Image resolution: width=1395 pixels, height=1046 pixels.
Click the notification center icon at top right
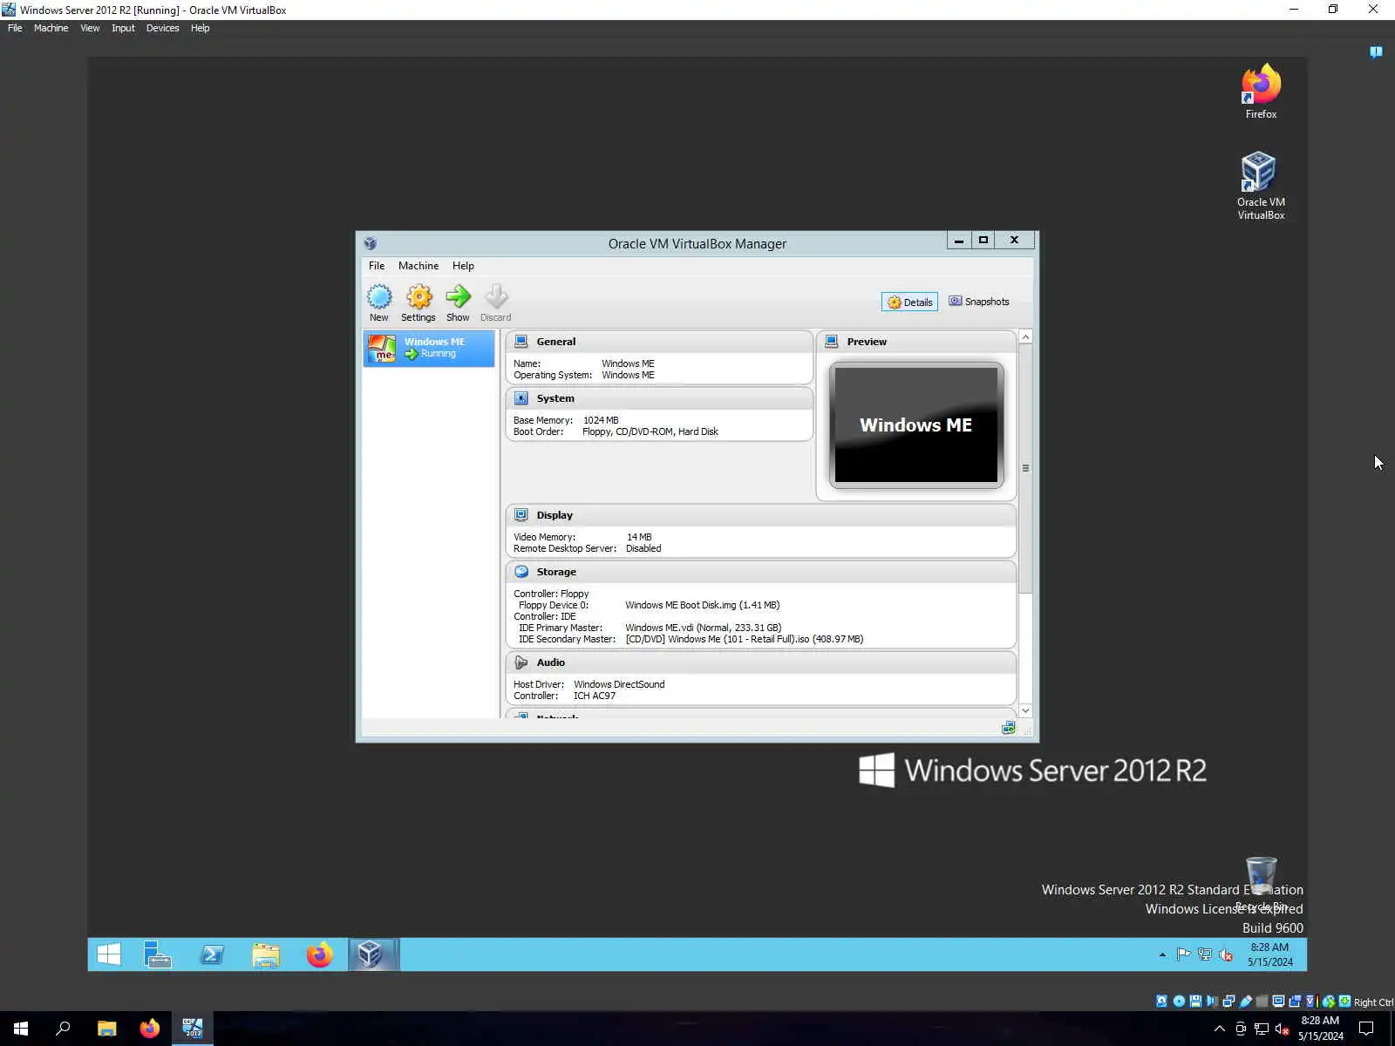pos(1376,52)
